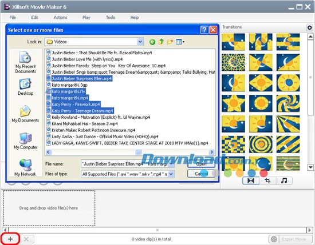Viewport: 315px width, 245px height.
Task: Select kato margaritki.3gp file
Action: coord(67,85)
